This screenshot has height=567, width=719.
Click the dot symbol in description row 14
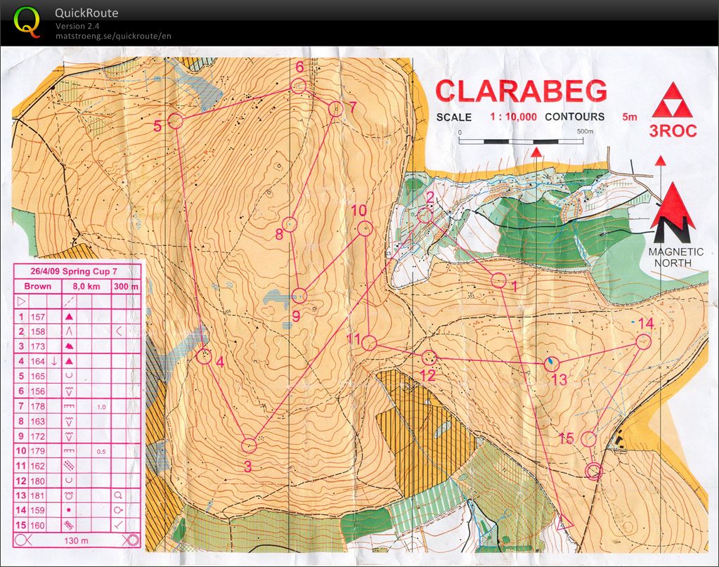(69, 510)
